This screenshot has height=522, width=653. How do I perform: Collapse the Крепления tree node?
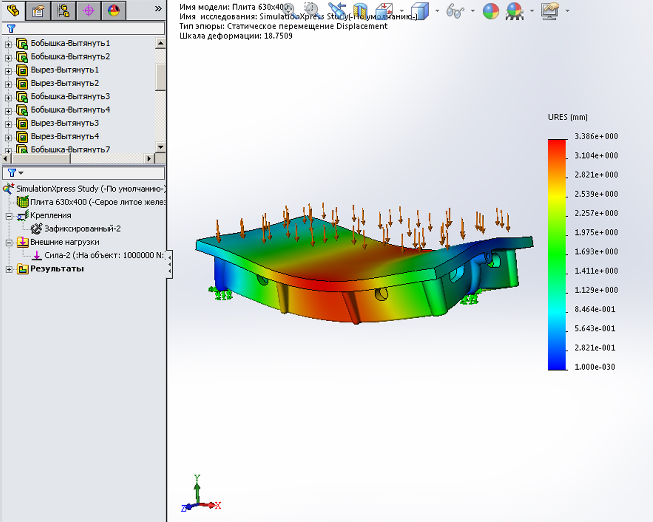click(9, 216)
